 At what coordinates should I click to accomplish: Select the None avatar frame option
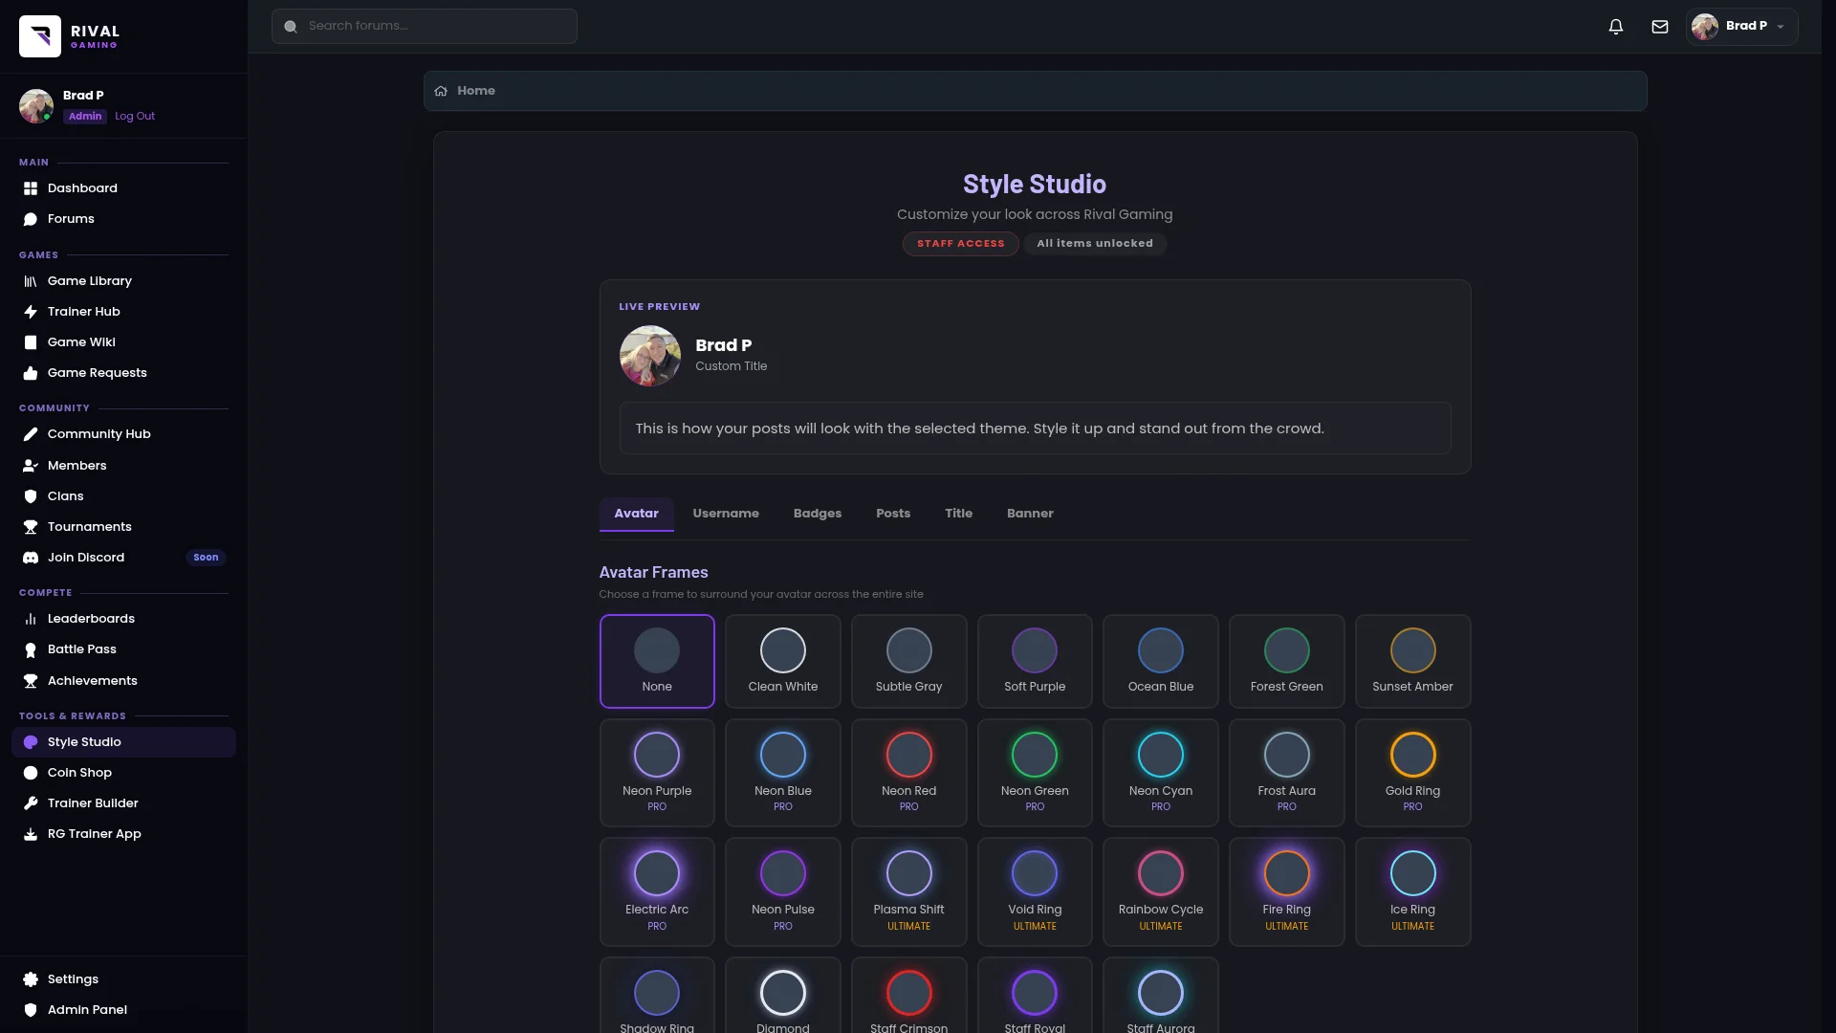click(x=657, y=661)
